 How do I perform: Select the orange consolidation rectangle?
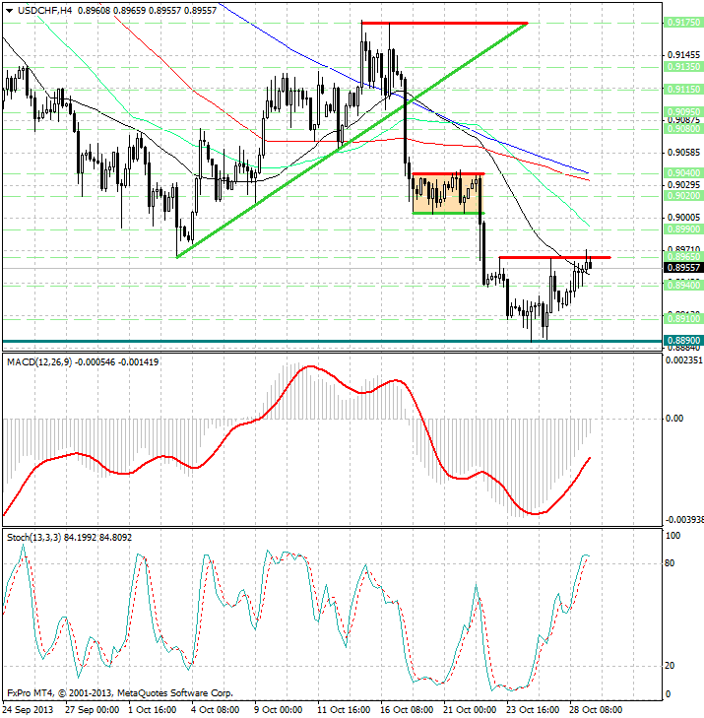[447, 194]
